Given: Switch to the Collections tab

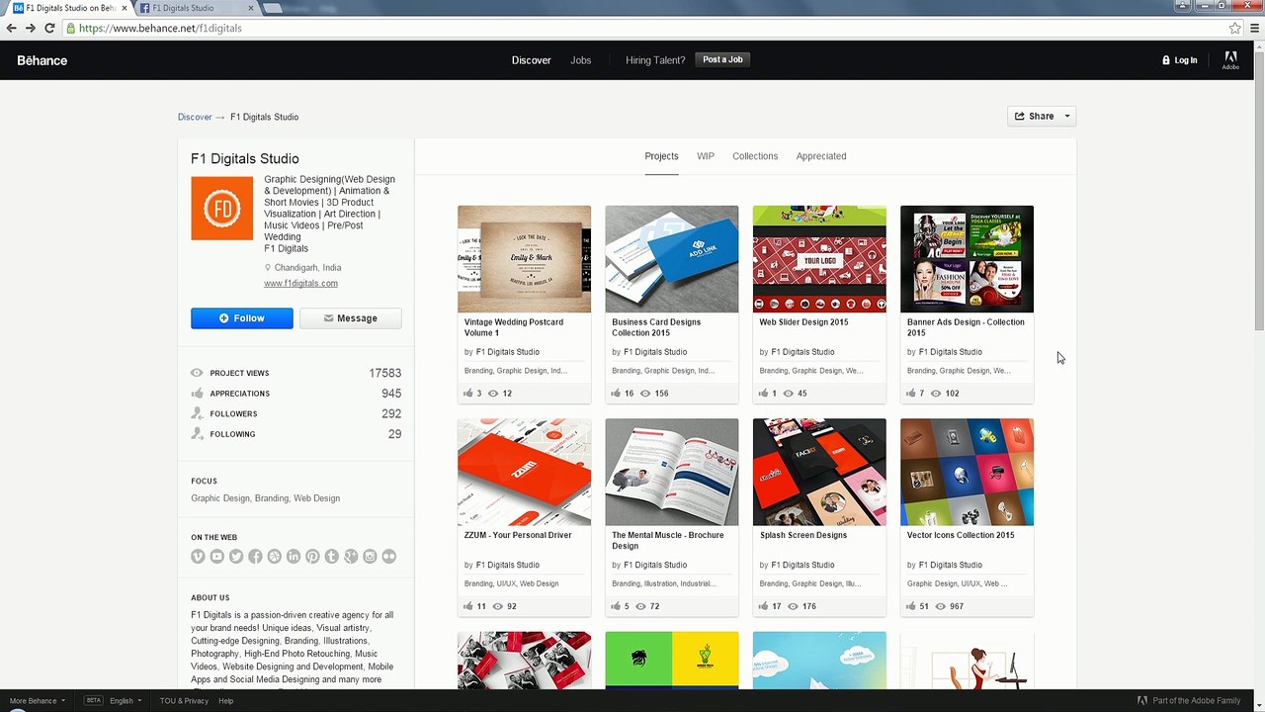Looking at the screenshot, I should click(755, 156).
